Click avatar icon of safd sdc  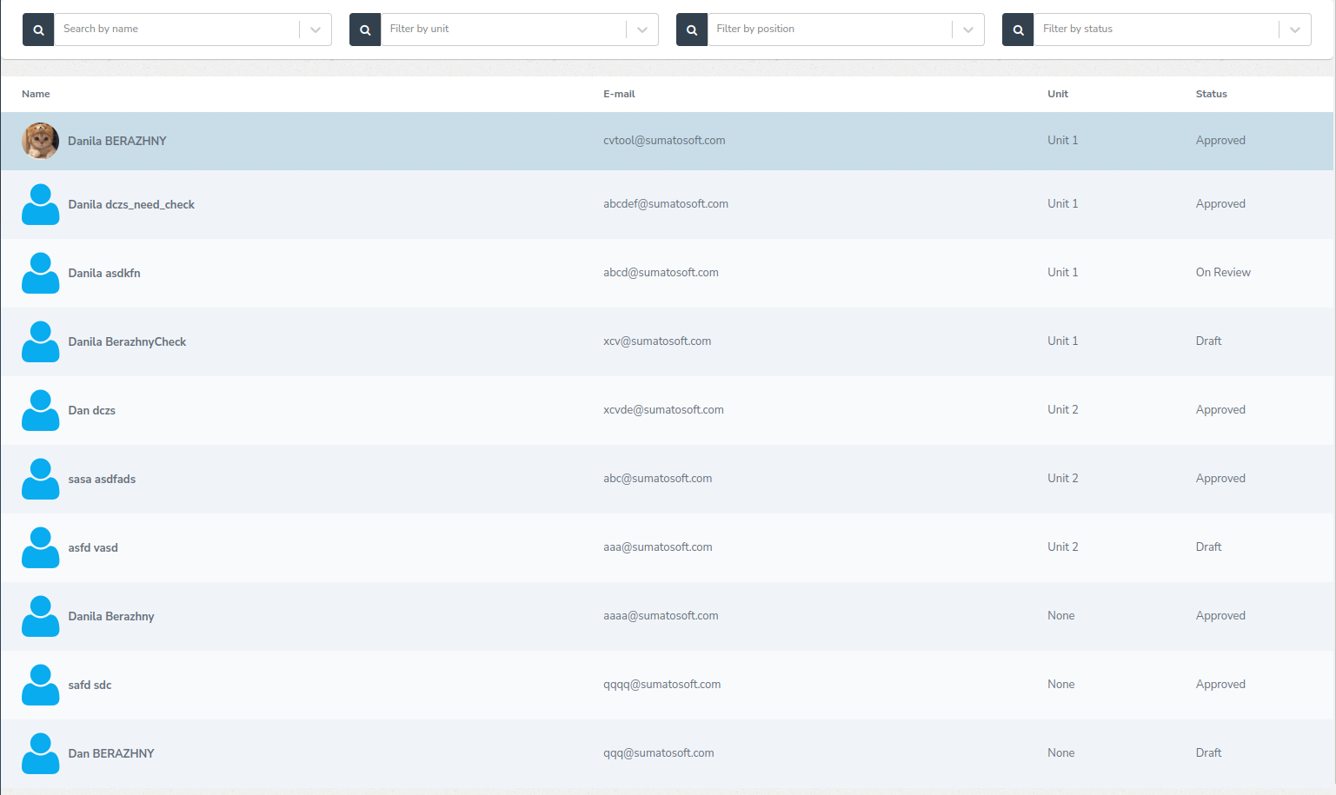40,685
